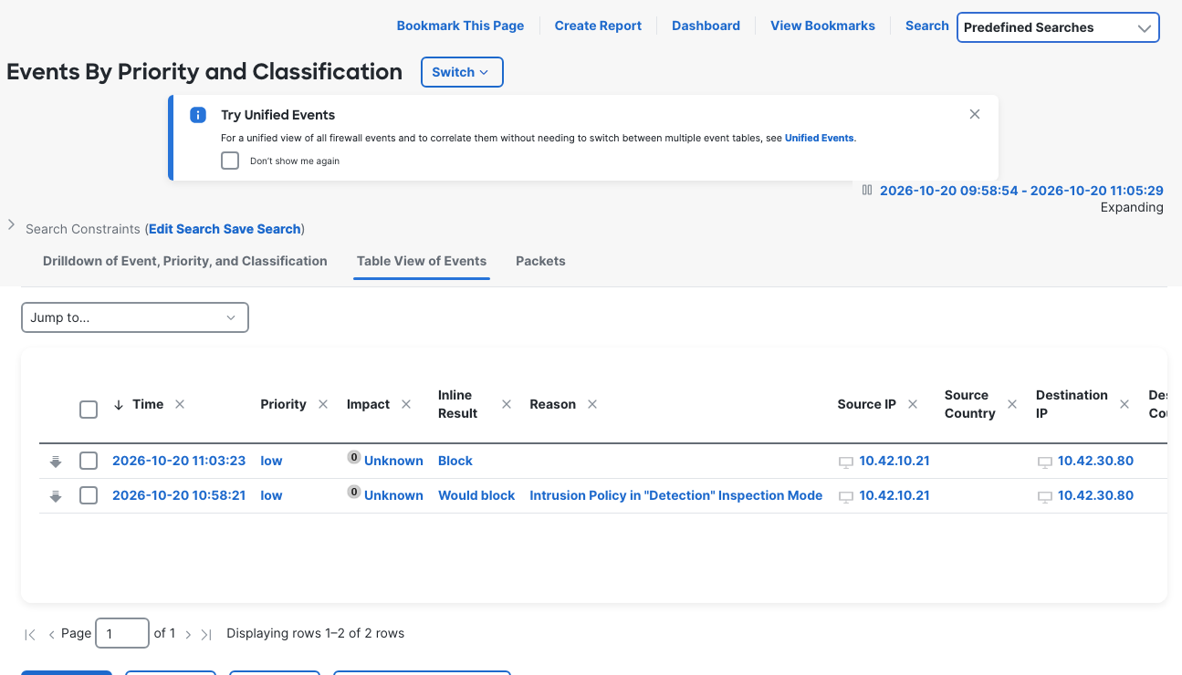
Task: Go to the previous results page
Action: coord(51,634)
